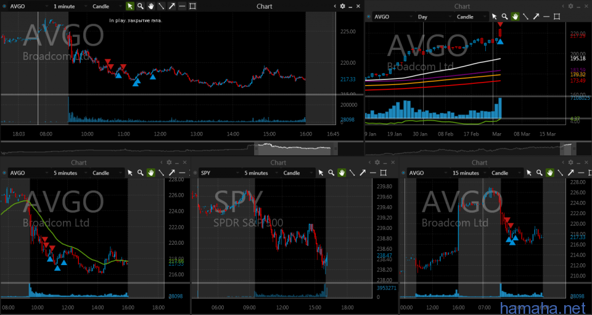
Task: Click back chevron on AVGO 5 minutes chart
Action: [x=162, y=162]
